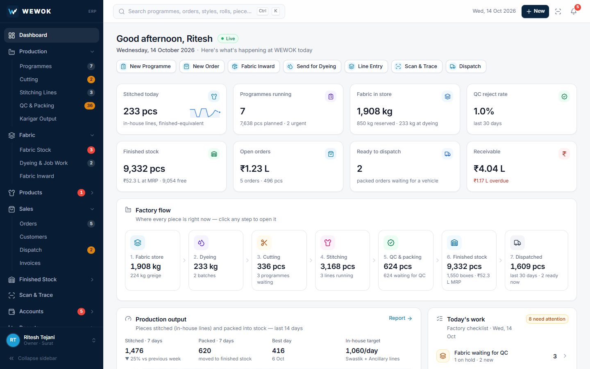Click the scan icon in top bar
The height and width of the screenshot is (369, 590).
click(558, 11)
